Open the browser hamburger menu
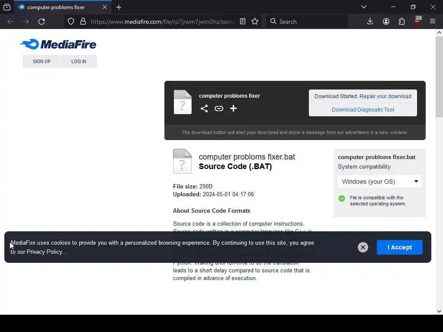 [x=433, y=22]
